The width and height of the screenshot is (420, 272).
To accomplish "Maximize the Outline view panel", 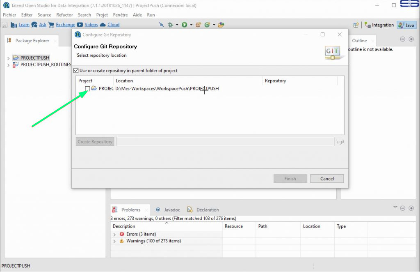I will tap(411, 39).
